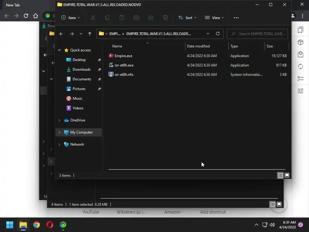The image size is (309, 232).
Task: Select the rzr-et8h.nfo file
Action: pyautogui.click(x=197, y=75)
